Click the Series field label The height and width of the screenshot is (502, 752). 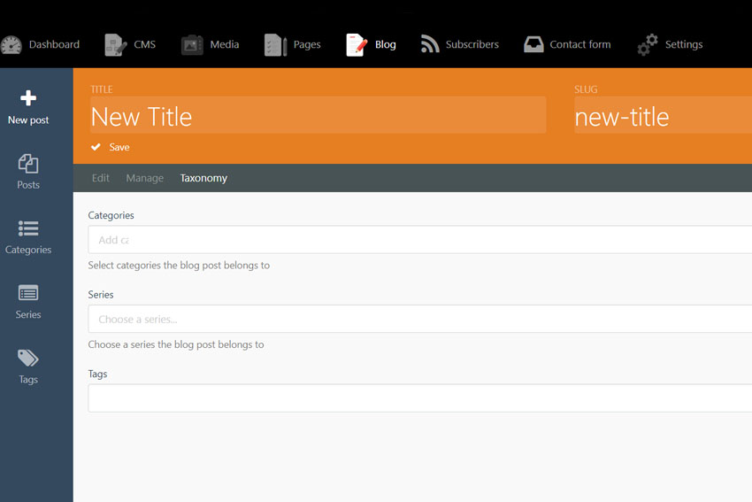(101, 295)
